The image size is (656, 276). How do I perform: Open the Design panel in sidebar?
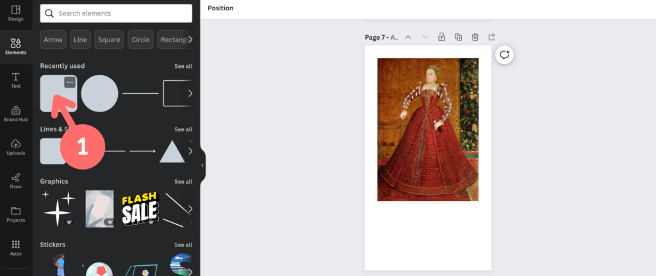(15, 13)
